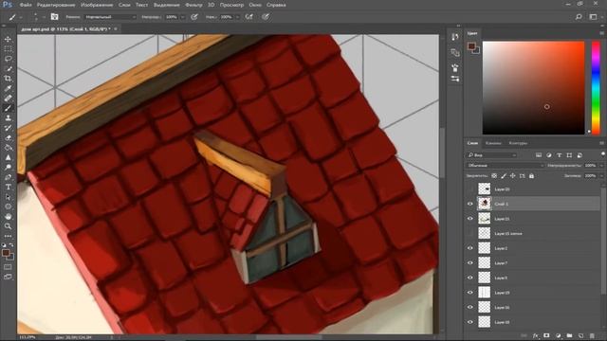Delete layer trash button
Viewport: 607px width, 341px height.
(592, 335)
